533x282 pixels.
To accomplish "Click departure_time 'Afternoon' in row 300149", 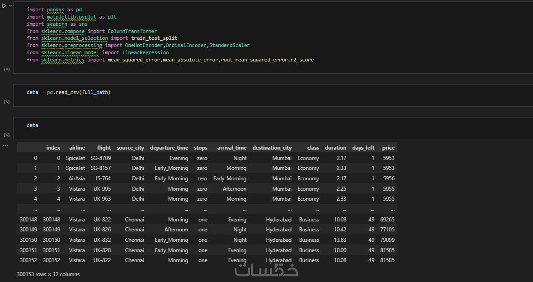I will [176, 230].
